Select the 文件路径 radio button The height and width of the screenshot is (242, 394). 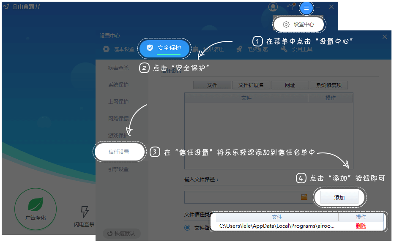coord(187,228)
